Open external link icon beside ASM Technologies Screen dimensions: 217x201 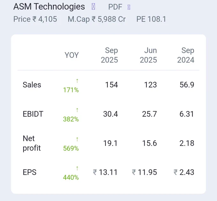tap(94, 6)
